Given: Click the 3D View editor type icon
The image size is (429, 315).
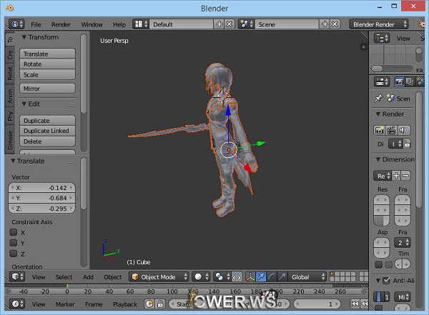Looking at the screenshot, I should click(x=16, y=276).
